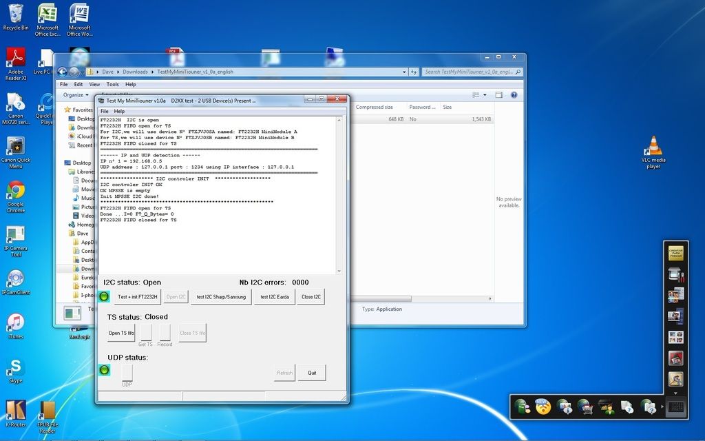This screenshot has height=441, width=705.
Task: Click the Test + init FT2232H button
Action: pos(138,297)
